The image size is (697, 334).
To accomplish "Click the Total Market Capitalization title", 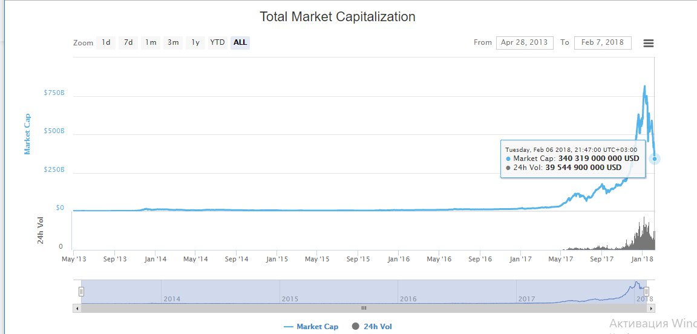I will [338, 16].
